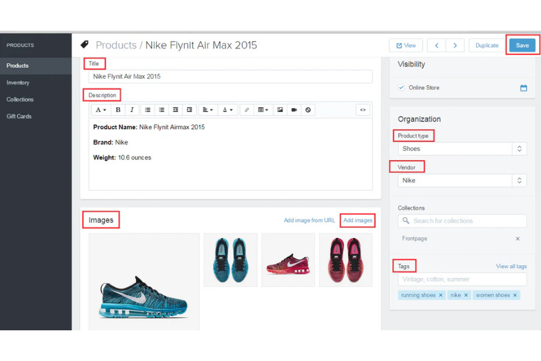Select the red Nike shoe thumbnail
The width and height of the screenshot is (541, 361).
pyautogui.click(x=288, y=260)
